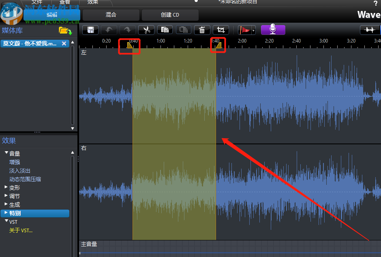The height and width of the screenshot is (257, 381).
Task: Click the waveform view icon at right
Action: point(370,30)
